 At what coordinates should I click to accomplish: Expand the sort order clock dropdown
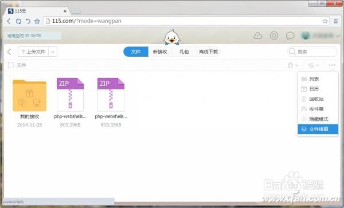(314, 65)
